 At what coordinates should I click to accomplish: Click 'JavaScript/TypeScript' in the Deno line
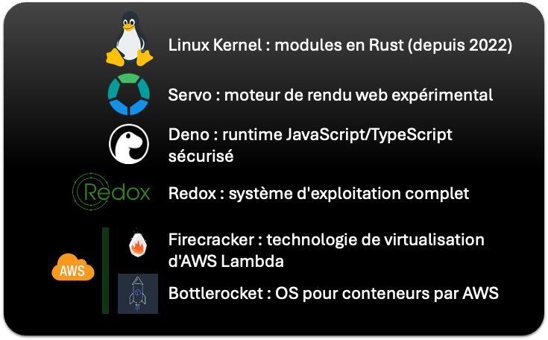tap(369, 135)
